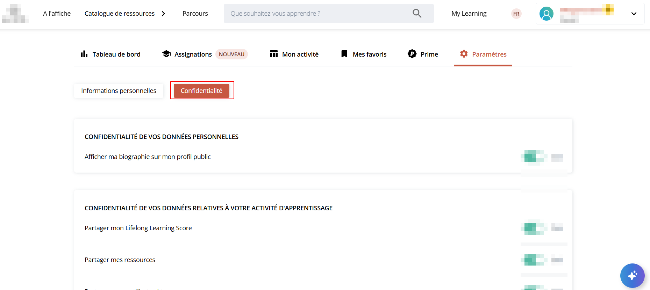Click the Paramètres gear icon
This screenshot has width=650, height=290.
(x=464, y=54)
